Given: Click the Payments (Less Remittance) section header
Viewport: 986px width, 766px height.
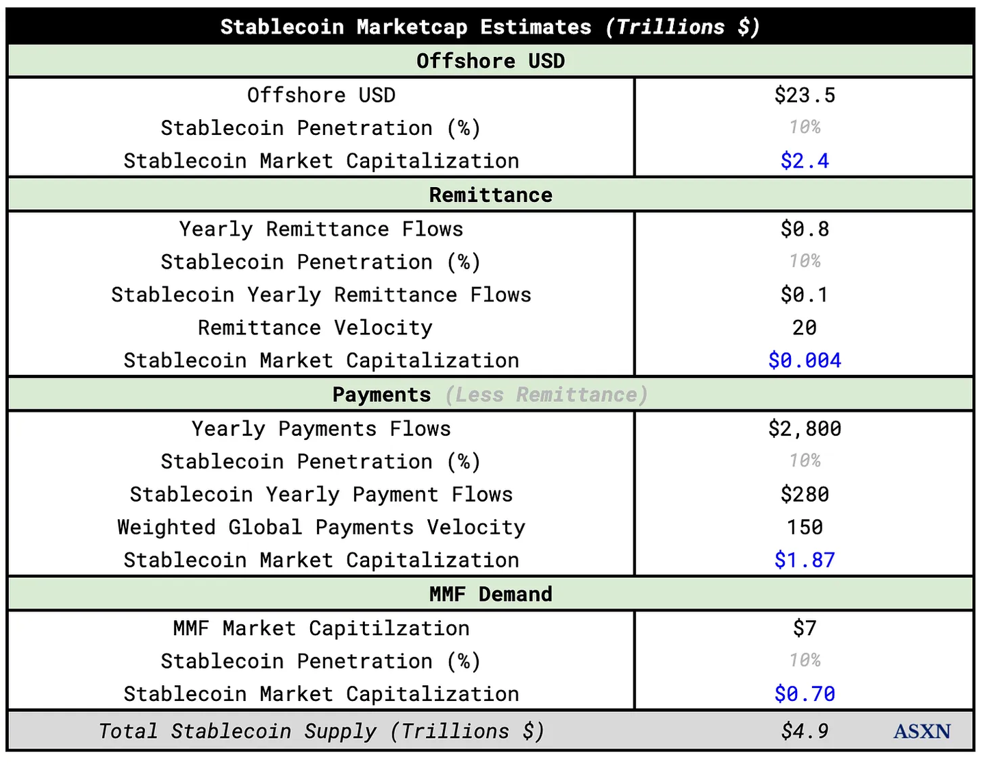Looking at the screenshot, I should pos(490,395).
